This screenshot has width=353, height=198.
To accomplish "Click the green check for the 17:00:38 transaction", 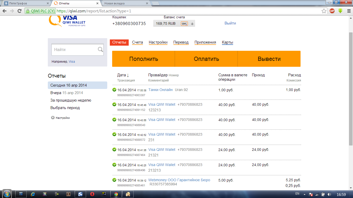I will [114, 90].
